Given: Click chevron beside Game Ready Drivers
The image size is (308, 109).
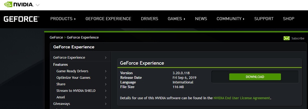Looking at the screenshot, I should tap(106, 71).
